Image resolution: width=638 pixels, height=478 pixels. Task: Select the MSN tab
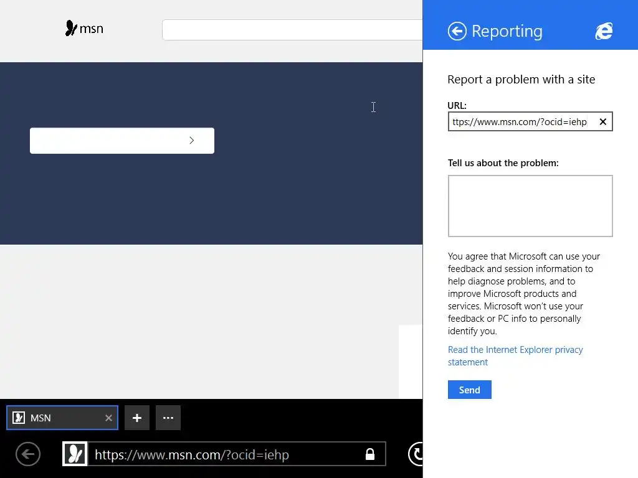[x=62, y=418]
